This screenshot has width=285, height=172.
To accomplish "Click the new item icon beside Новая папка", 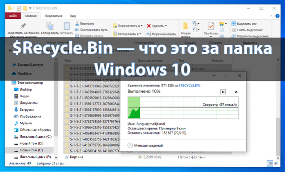I will pos(195,23).
